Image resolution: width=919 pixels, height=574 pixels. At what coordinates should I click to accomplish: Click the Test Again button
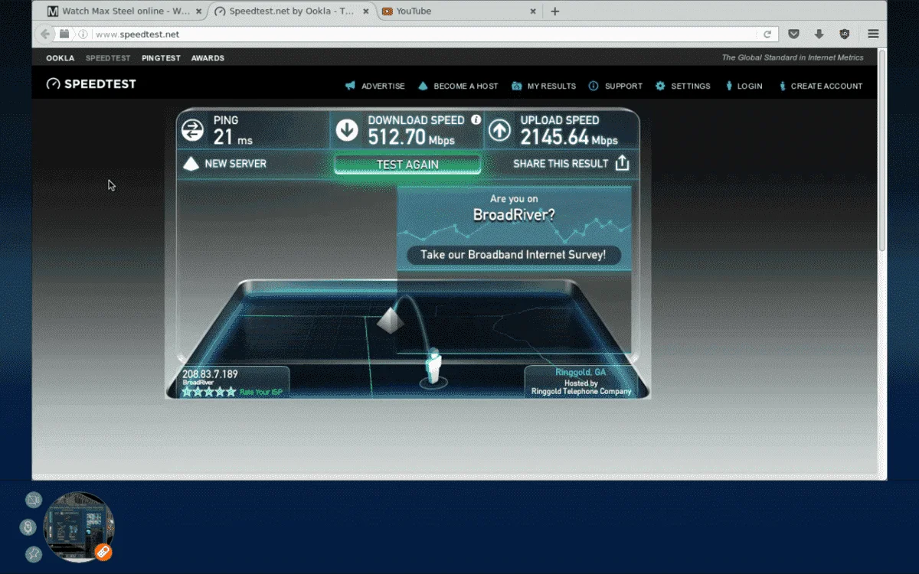click(407, 164)
